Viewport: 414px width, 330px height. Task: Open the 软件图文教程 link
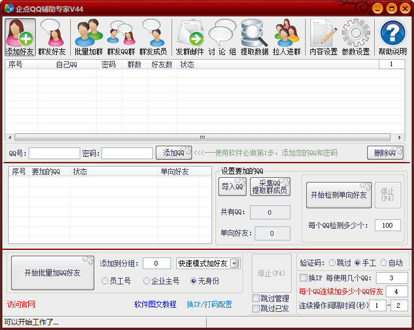tap(155, 304)
